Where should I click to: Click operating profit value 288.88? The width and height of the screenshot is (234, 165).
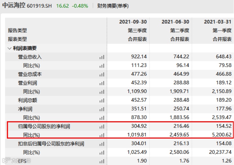tap(181, 83)
